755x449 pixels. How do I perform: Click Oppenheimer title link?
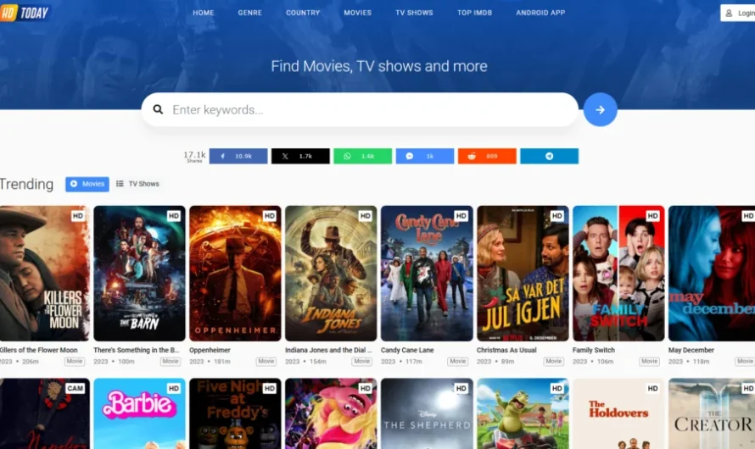(210, 351)
